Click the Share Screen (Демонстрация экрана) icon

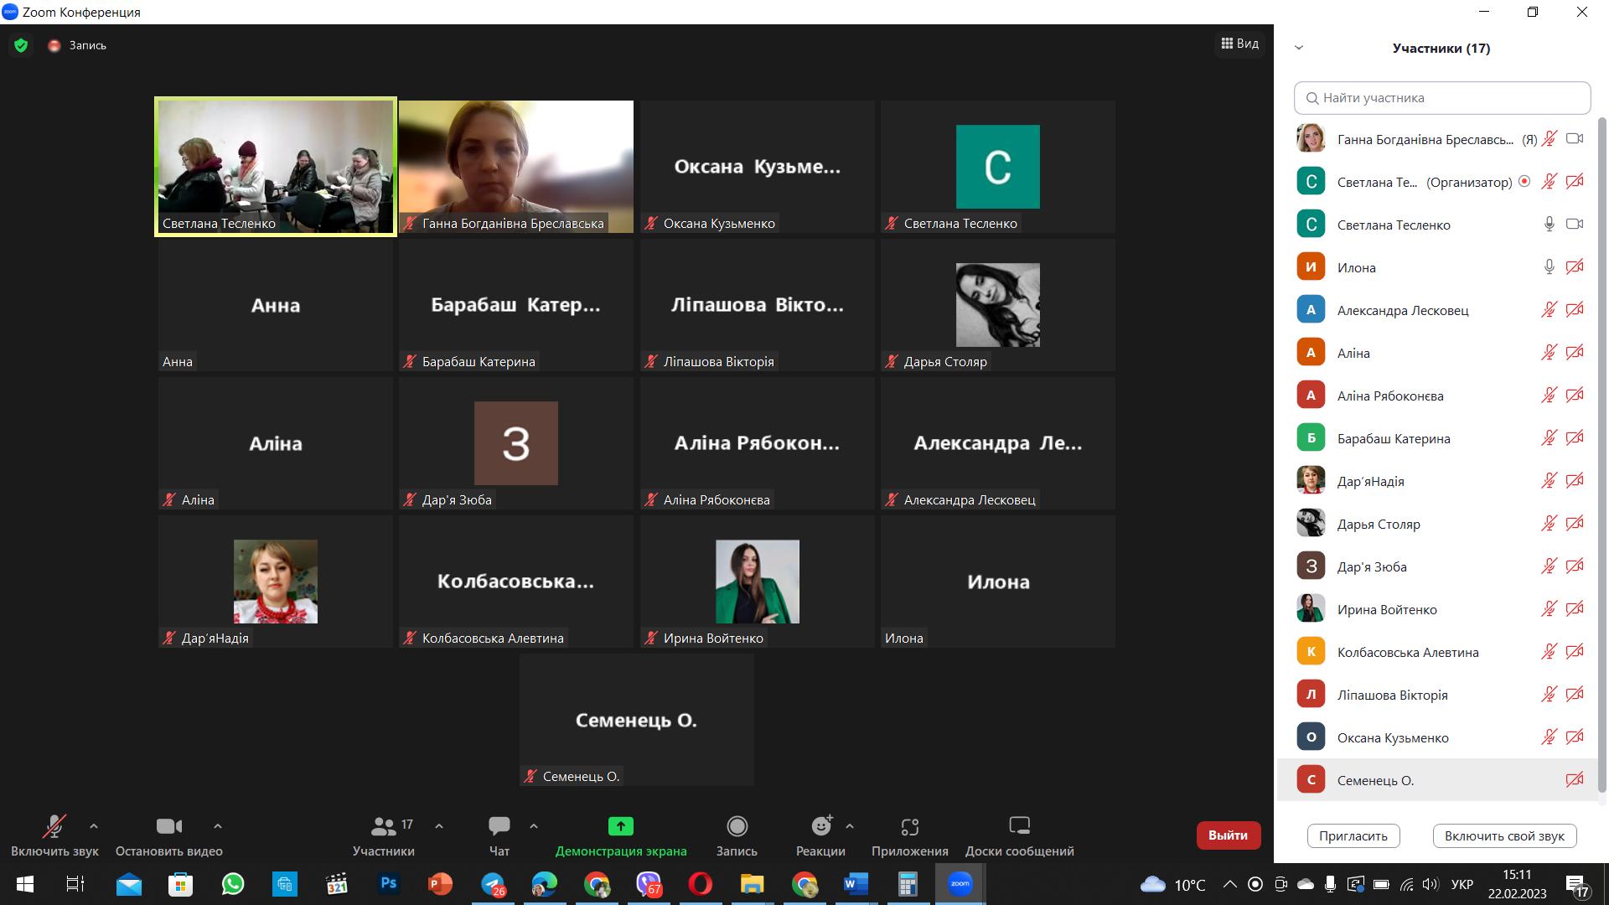pyautogui.click(x=620, y=827)
